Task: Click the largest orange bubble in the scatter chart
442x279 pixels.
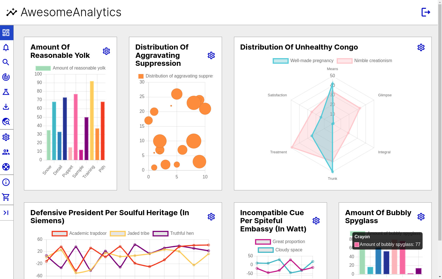Action: click(194, 141)
